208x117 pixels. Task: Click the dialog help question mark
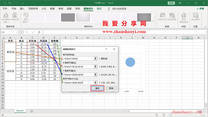pyautogui.click(x=106, y=49)
